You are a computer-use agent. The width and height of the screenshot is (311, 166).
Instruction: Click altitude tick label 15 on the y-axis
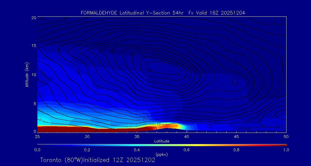coord(33,46)
